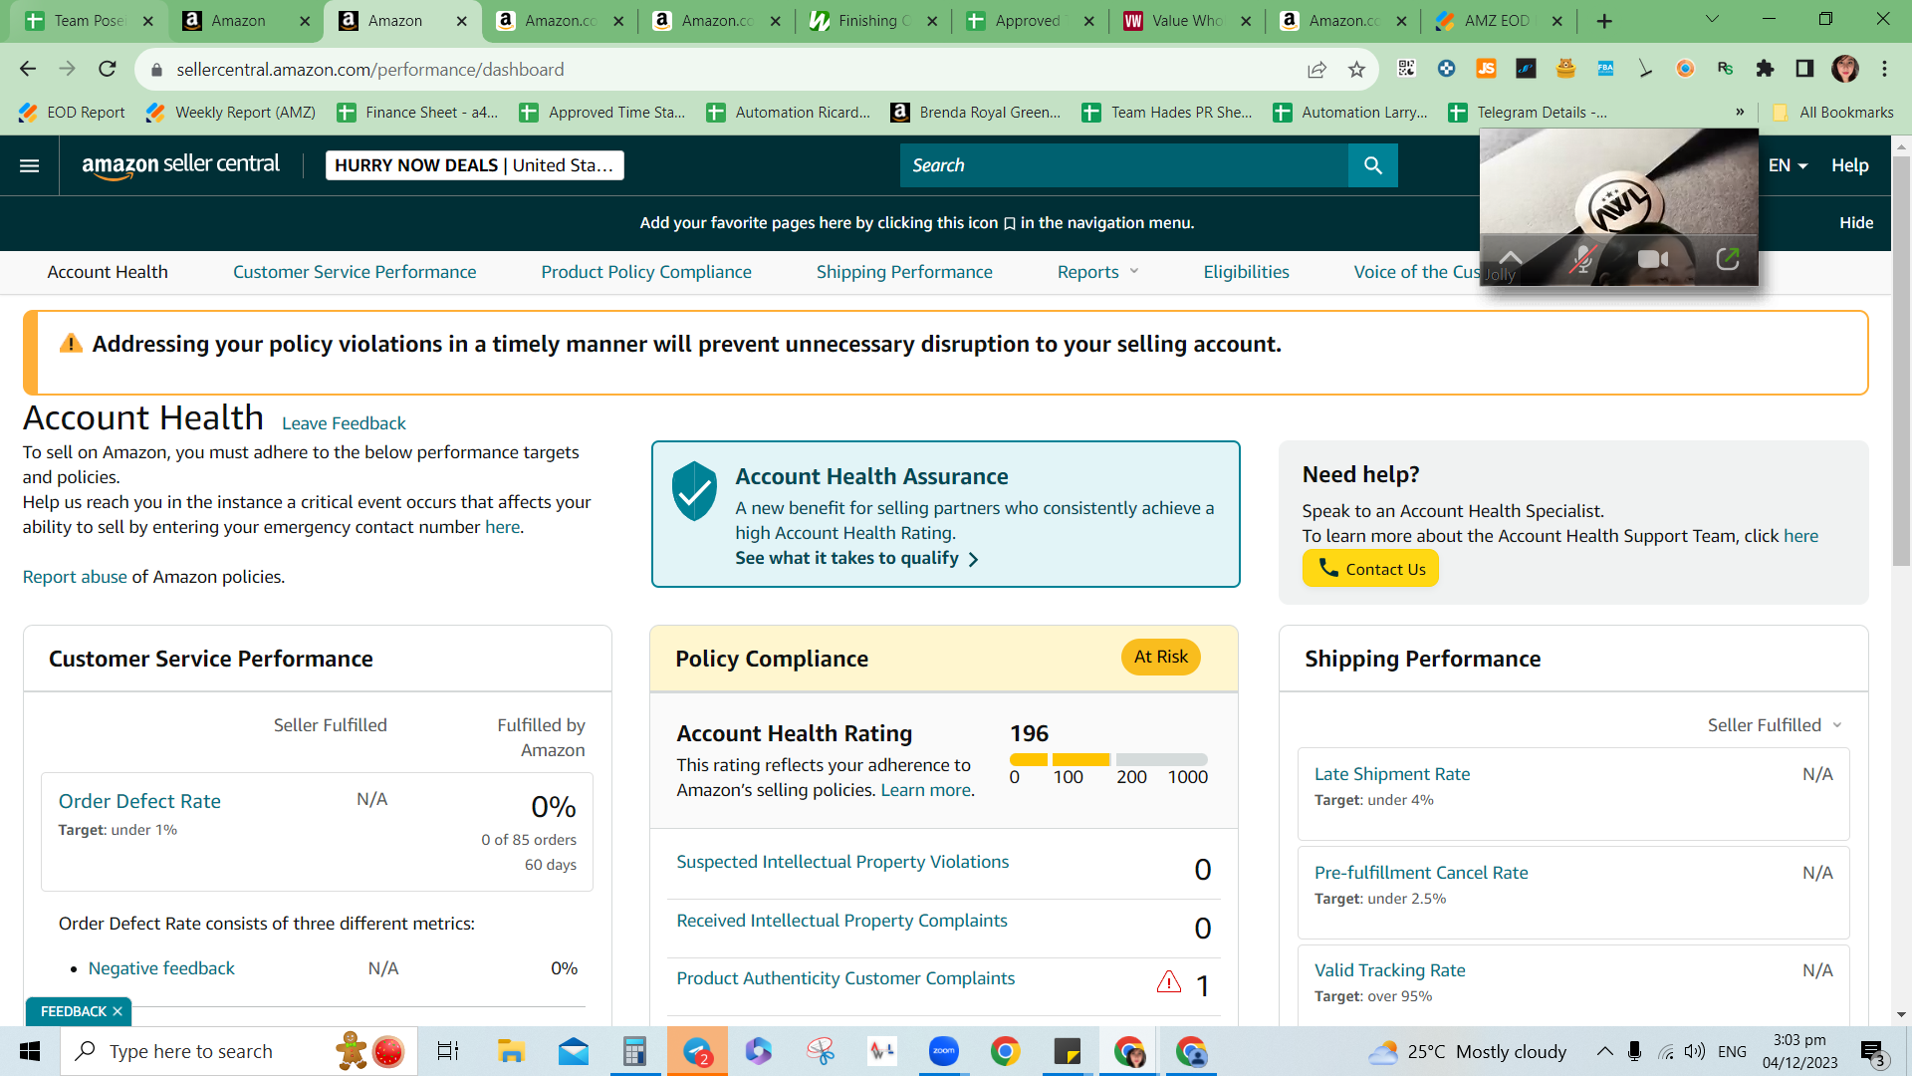Open the All Bookmarks folder
The width and height of the screenshot is (1912, 1076).
(1834, 112)
